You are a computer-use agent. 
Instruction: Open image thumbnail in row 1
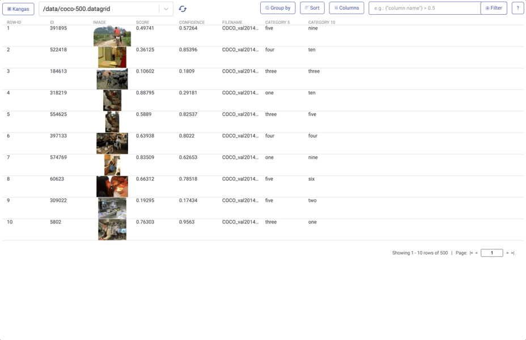point(112,36)
